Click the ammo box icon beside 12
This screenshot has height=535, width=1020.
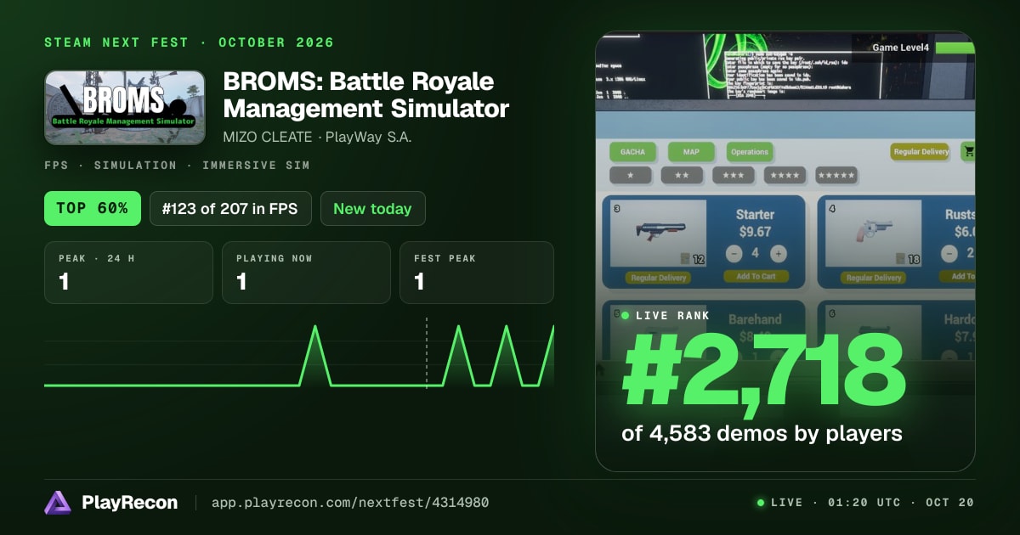tap(684, 258)
